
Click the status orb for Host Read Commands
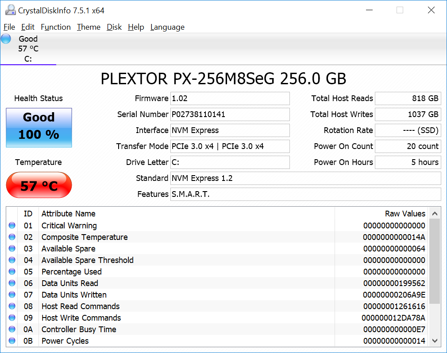(12, 306)
